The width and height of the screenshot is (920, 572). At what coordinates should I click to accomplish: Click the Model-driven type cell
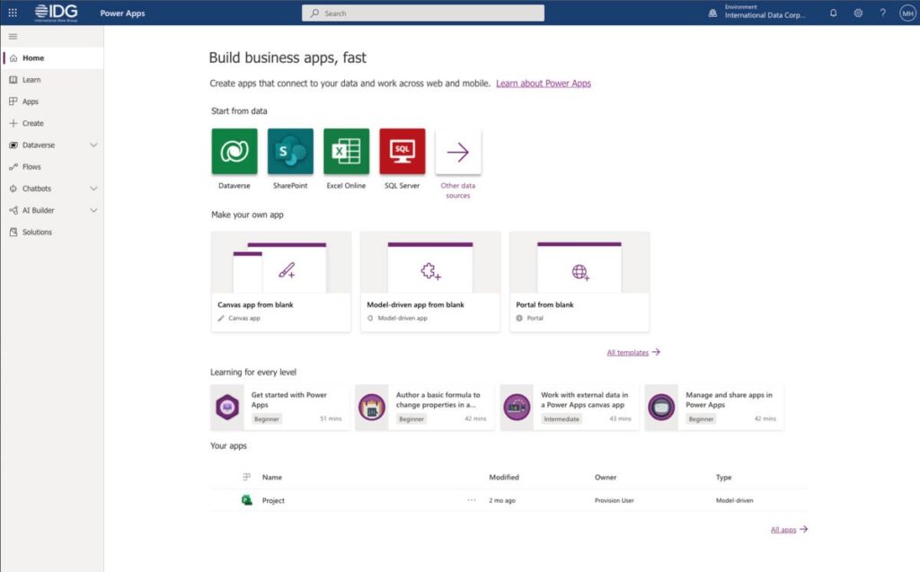pyautogui.click(x=735, y=500)
